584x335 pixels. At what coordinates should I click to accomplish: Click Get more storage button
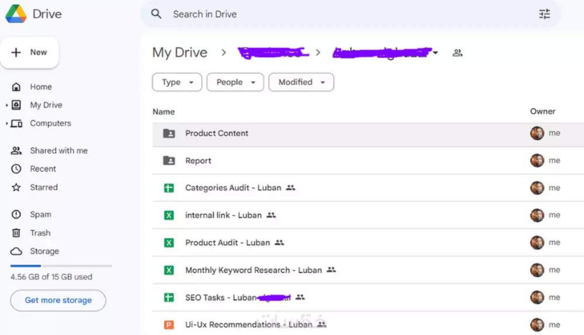pyautogui.click(x=58, y=301)
